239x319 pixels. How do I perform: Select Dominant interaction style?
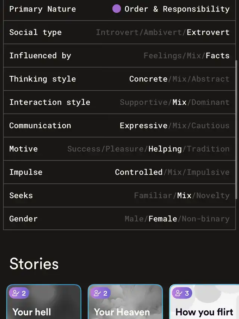[211, 102]
